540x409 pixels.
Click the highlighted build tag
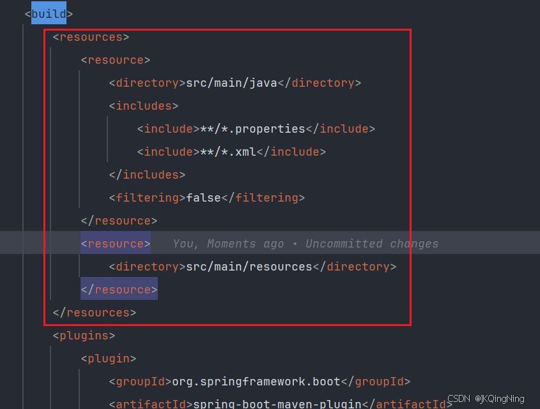click(49, 13)
